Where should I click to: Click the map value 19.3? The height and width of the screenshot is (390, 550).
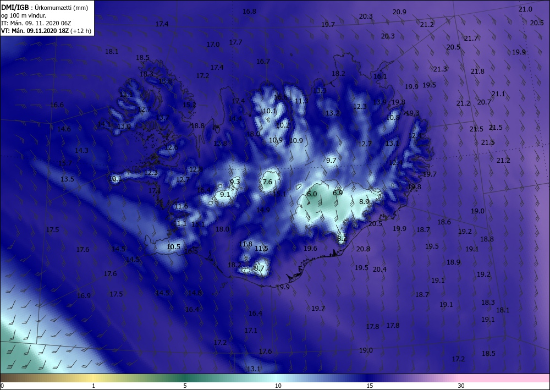[413, 113]
